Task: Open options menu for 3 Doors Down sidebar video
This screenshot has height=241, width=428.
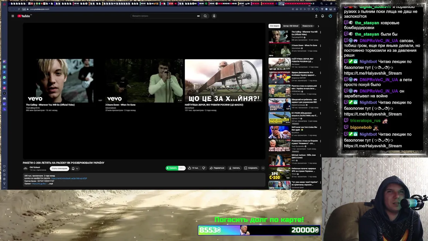Action: click(x=320, y=46)
